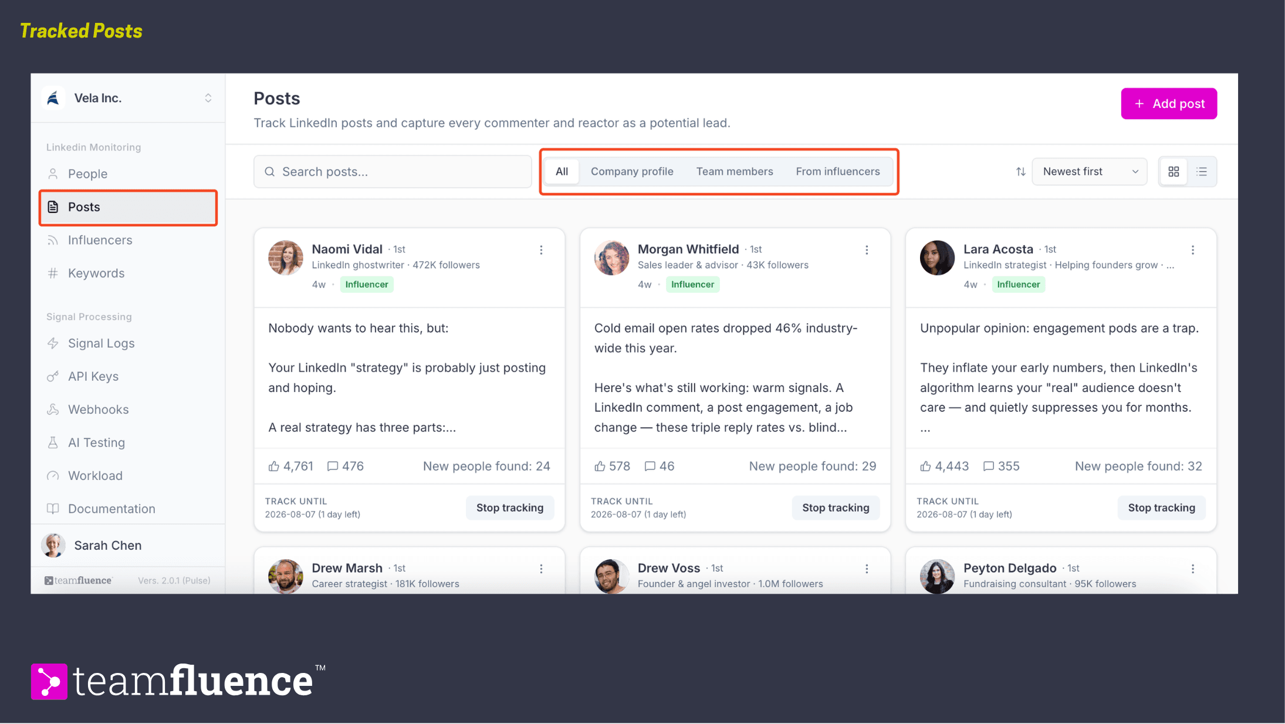1285x724 pixels.
Task: Open options menu on Morgan Whitfield's post
Action: coord(867,250)
